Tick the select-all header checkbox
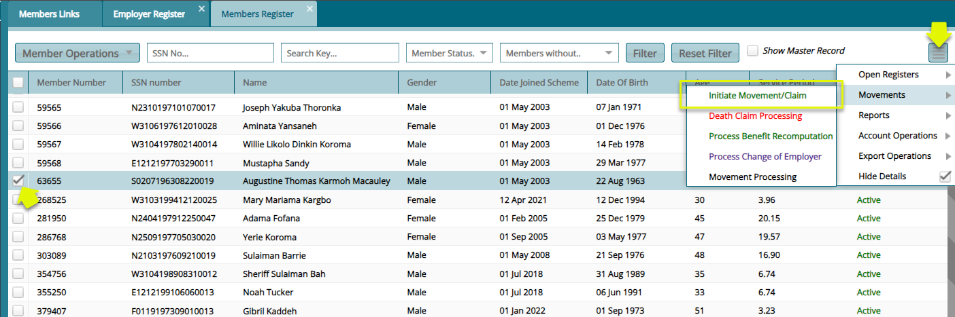Viewport: 955px width, 317px height. click(x=18, y=83)
